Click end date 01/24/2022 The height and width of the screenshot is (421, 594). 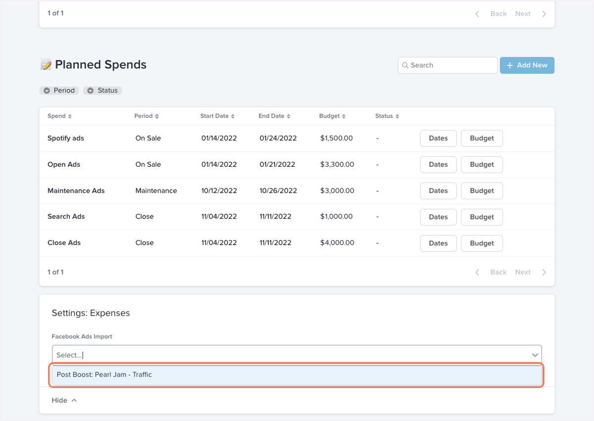278,139
